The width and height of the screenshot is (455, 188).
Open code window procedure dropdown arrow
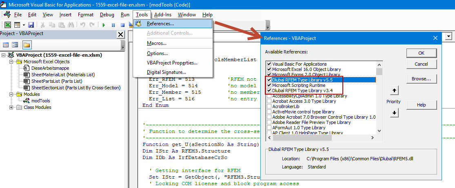[x=449, y=36]
